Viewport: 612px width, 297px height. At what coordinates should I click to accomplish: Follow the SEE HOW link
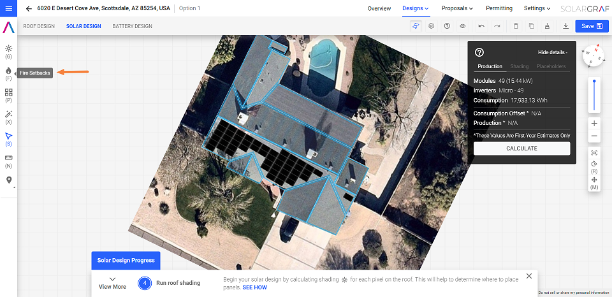tap(254, 287)
